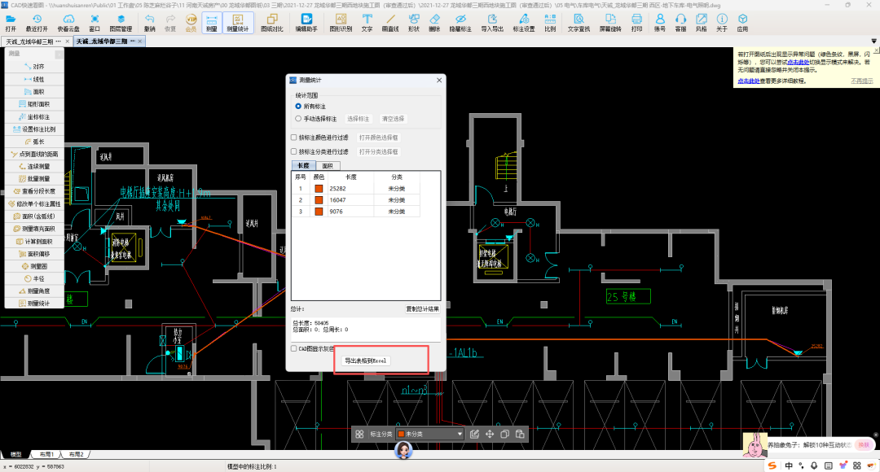Viewport: 880px width, 472px height.
Task: Expand the document tab list arrow at top right
Action: point(873,42)
